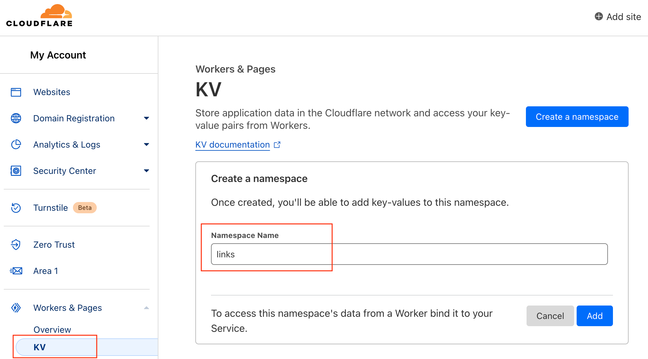This screenshot has height=359, width=648.
Task: Expand the Analytics & Logs dropdown arrow
Action: [146, 144]
